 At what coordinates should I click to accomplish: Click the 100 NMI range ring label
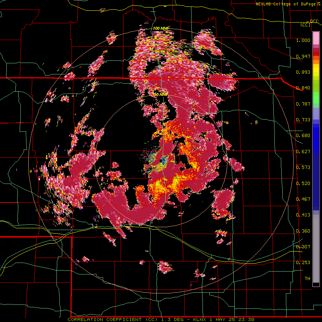point(161,28)
